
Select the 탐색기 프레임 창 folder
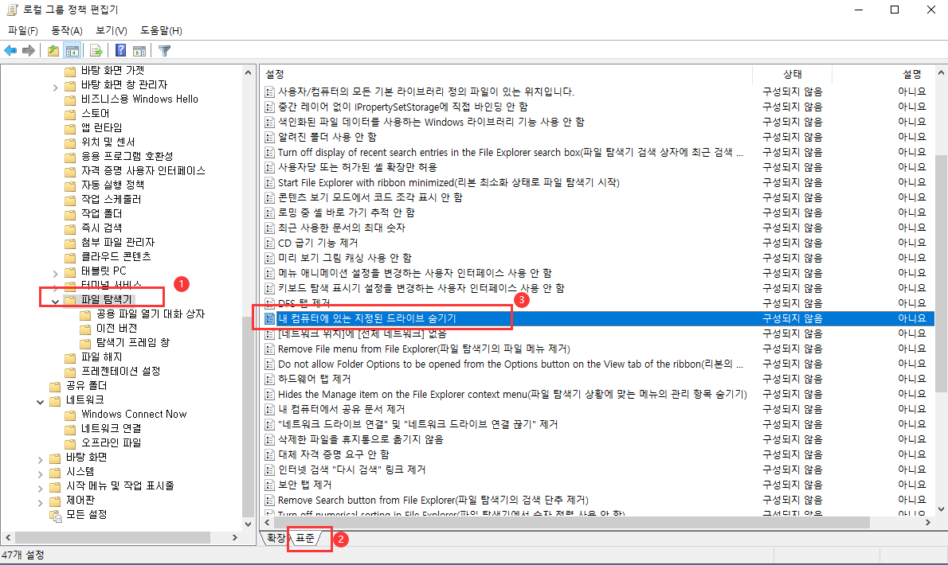(x=135, y=342)
